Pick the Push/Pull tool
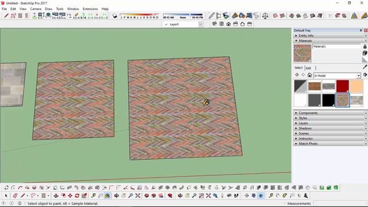 tap(56, 195)
